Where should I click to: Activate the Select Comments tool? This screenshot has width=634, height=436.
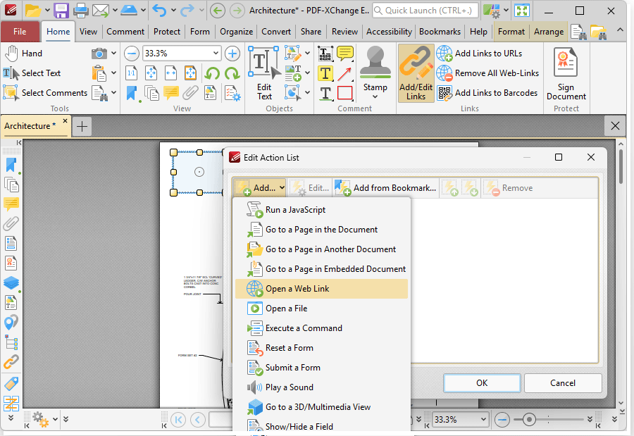45,93
